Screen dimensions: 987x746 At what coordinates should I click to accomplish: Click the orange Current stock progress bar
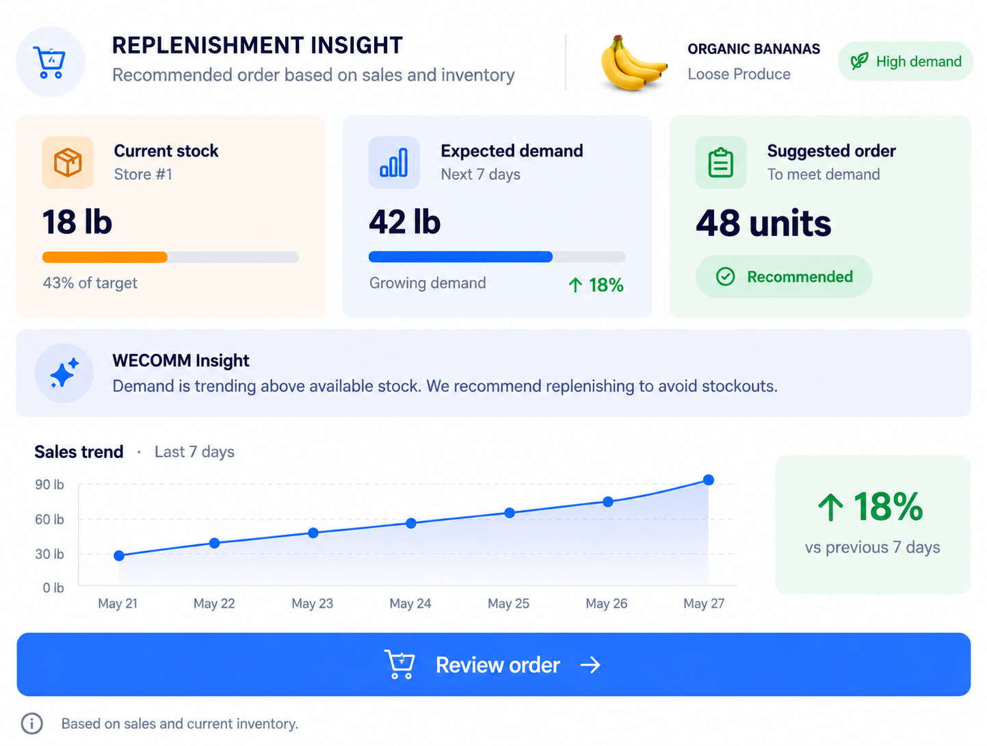pos(170,257)
